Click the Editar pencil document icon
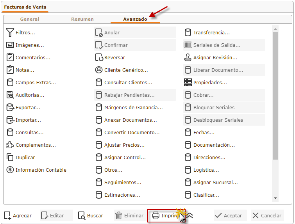This screenshot has height=224, width=295. click(45, 215)
